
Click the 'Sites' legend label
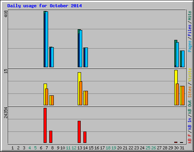click(190, 92)
